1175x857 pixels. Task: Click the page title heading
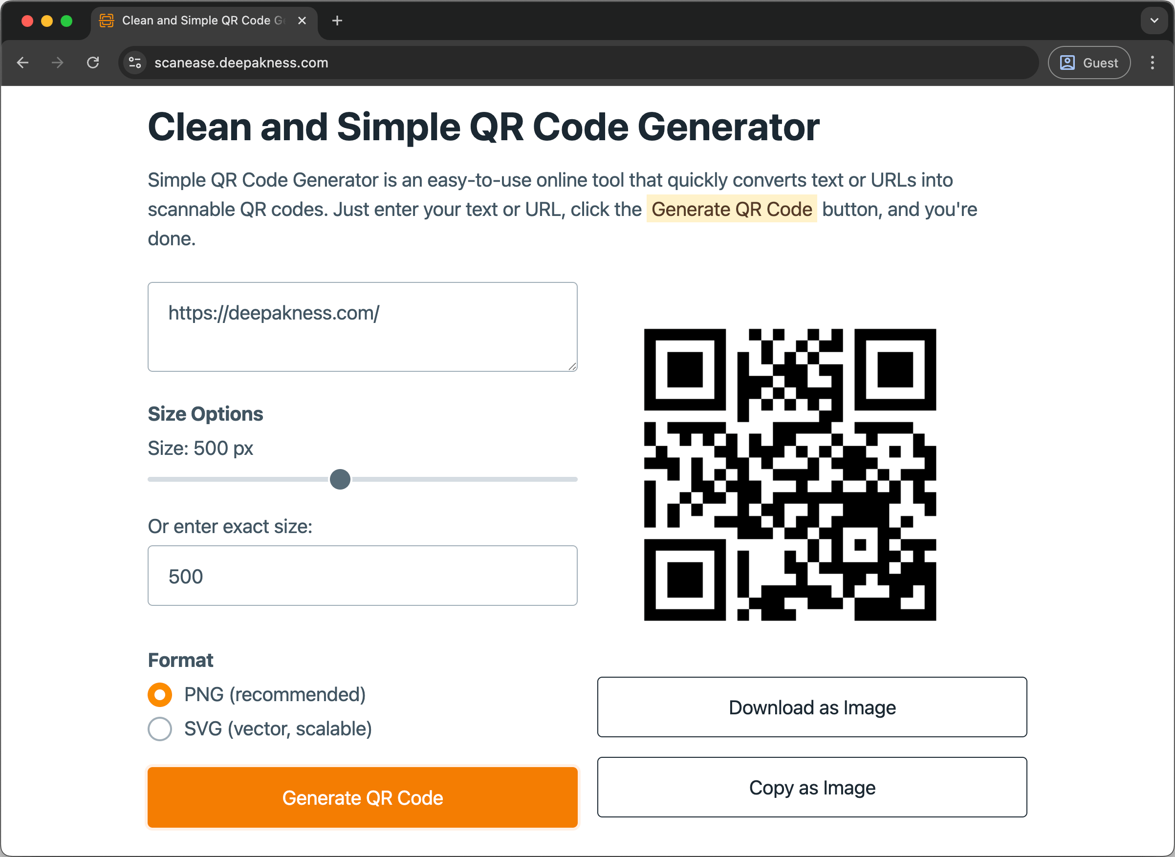(483, 127)
